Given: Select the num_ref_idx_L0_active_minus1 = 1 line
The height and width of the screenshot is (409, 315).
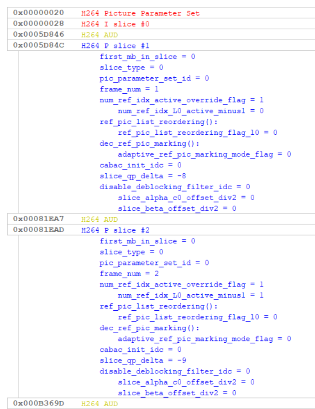Looking at the screenshot, I should coord(191,295).
